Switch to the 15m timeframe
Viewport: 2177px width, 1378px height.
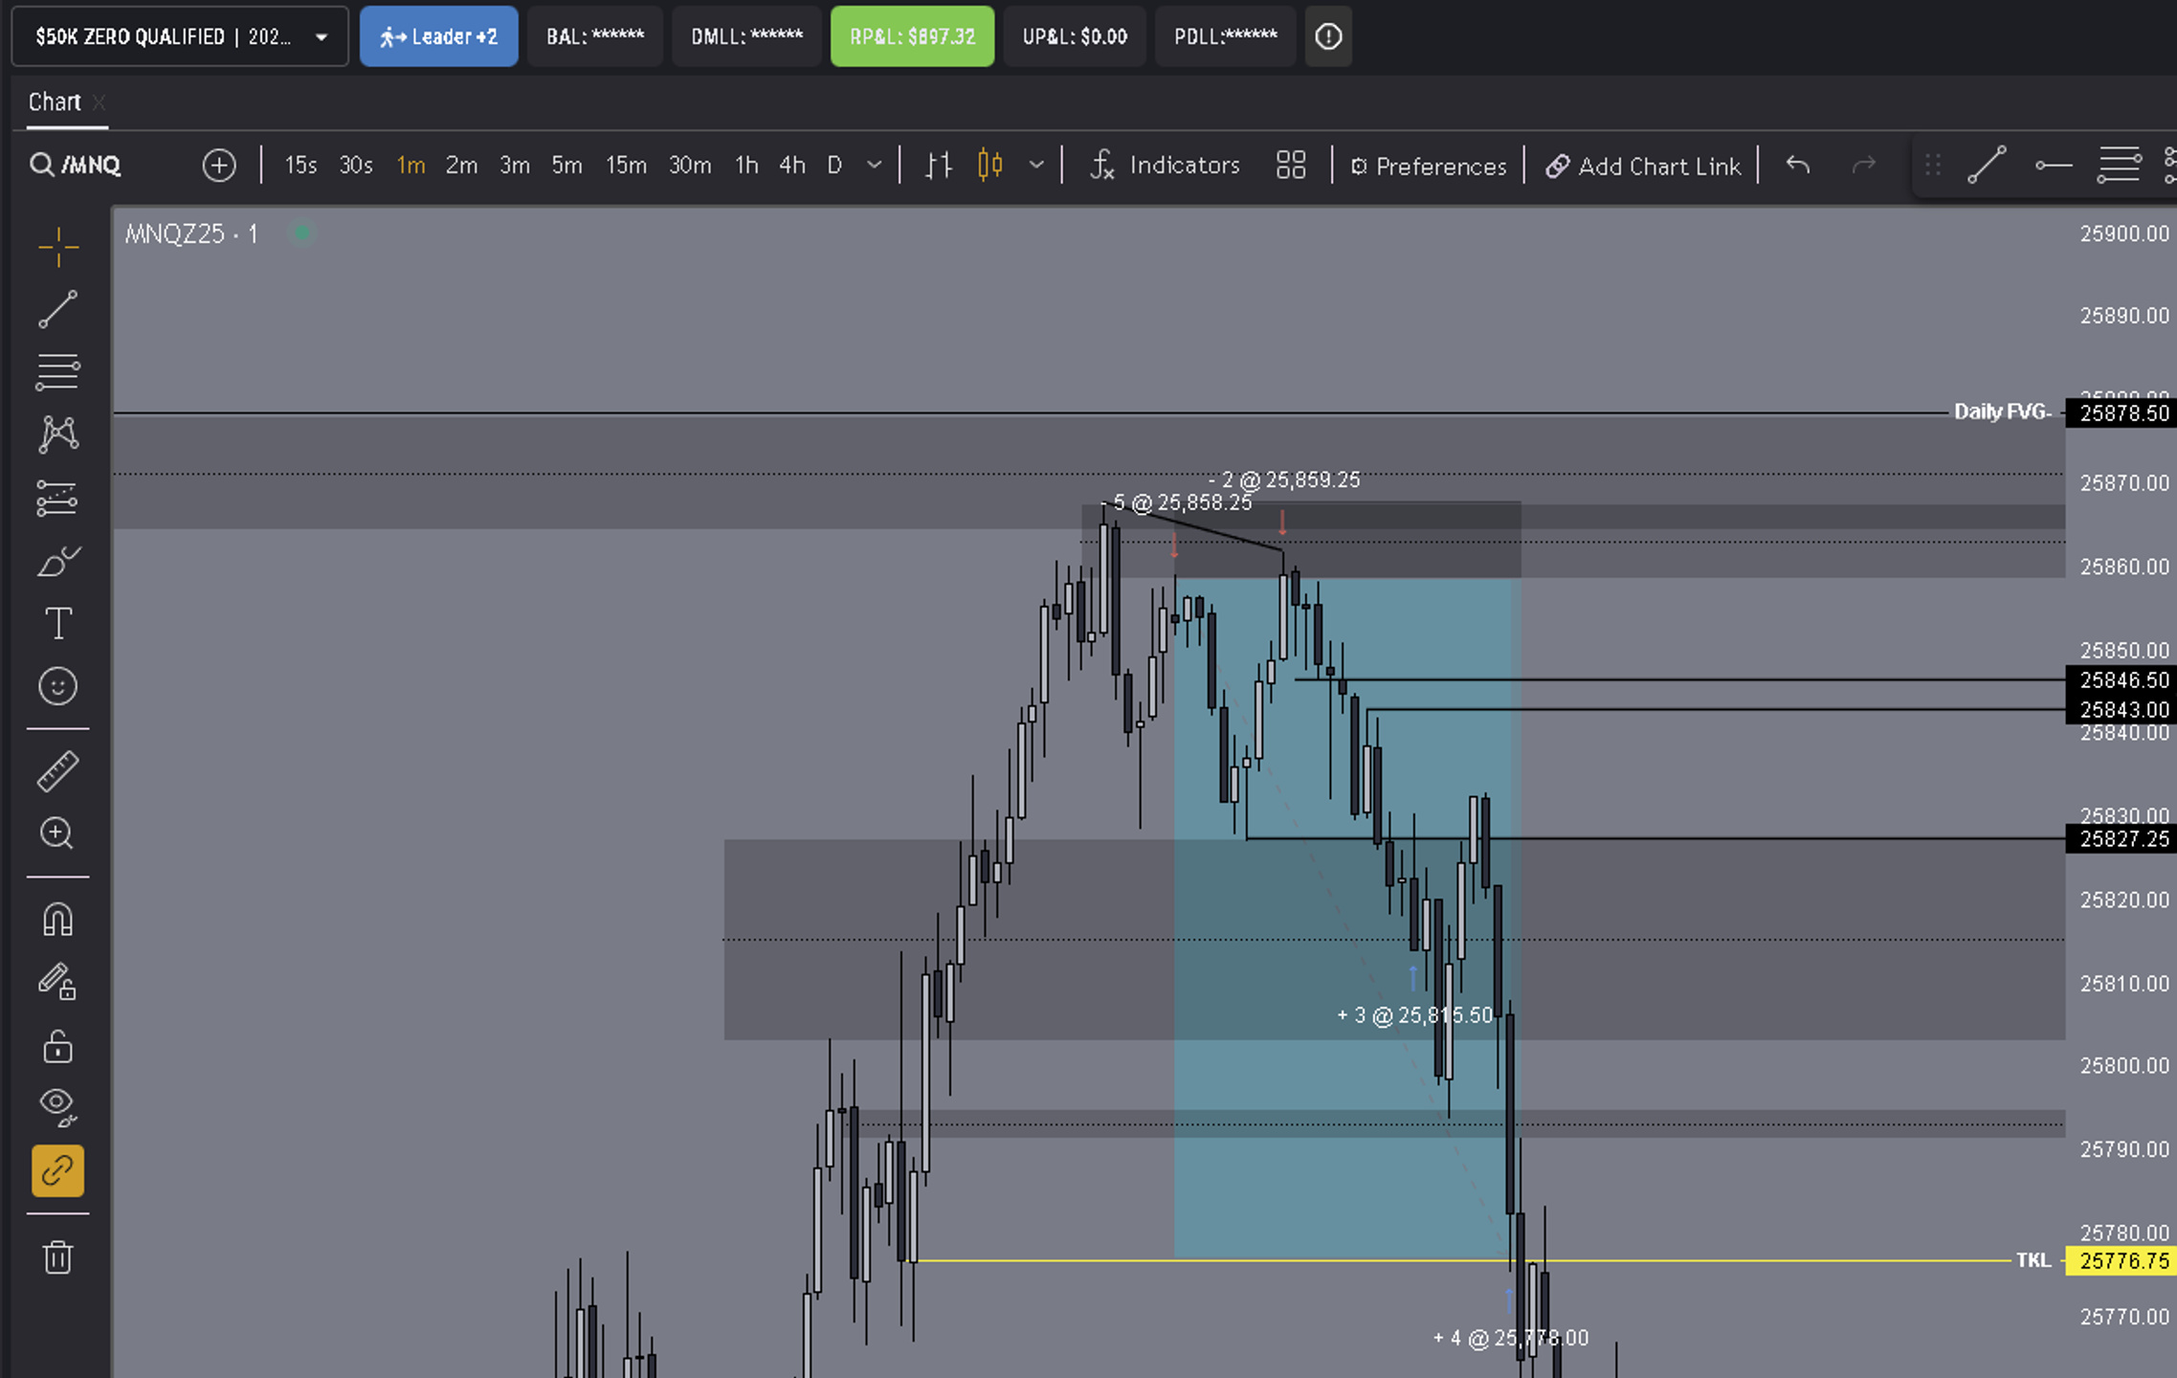coord(626,166)
